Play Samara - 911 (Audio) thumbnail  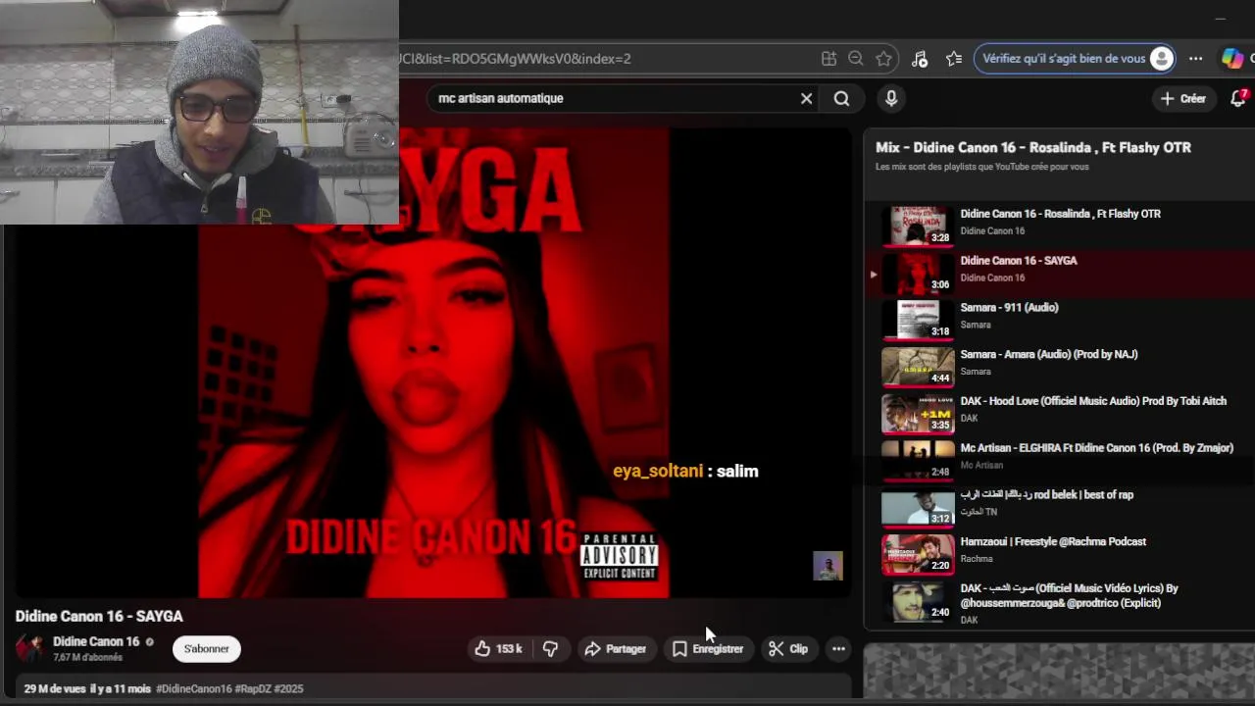point(918,319)
